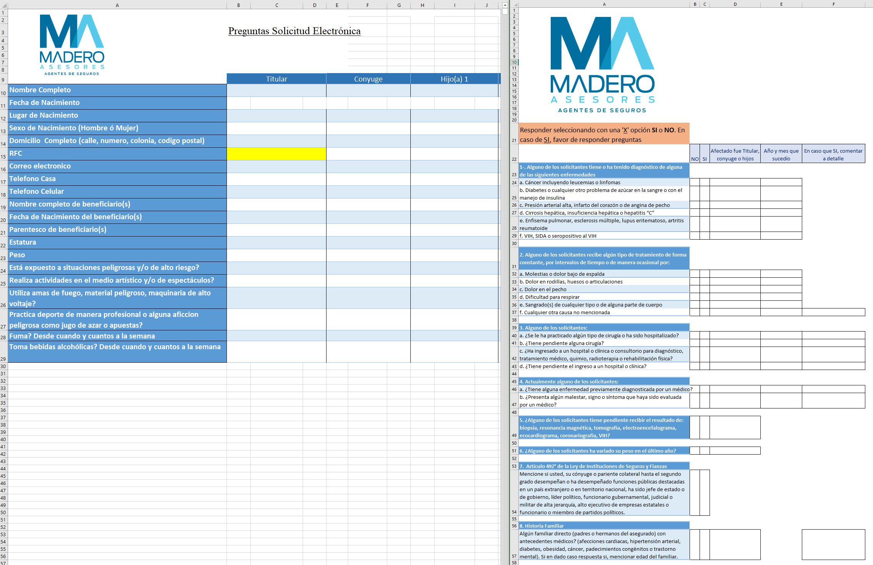873x565 pixels.
Task: Click 'Afectado fue Titular, conyuge o hijos' header
Action: click(x=735, y=154)
